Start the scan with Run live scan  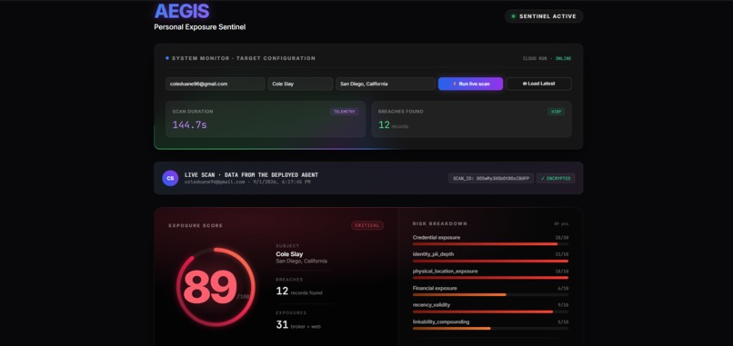point(470,84)
